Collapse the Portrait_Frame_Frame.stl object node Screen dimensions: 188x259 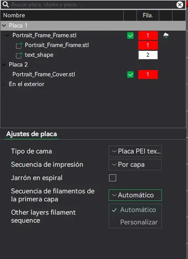pyautogui.click(x=8, y=35)
